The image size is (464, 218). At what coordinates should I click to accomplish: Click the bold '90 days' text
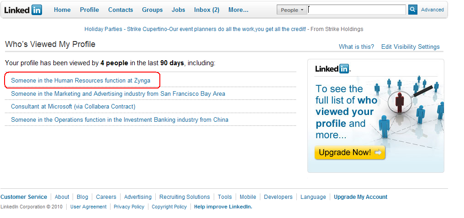point(172,63)
